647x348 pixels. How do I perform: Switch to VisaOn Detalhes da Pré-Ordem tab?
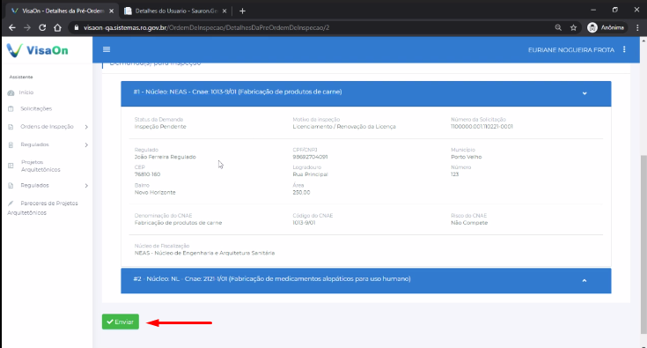pyautogui.click(x=62, y=11)
